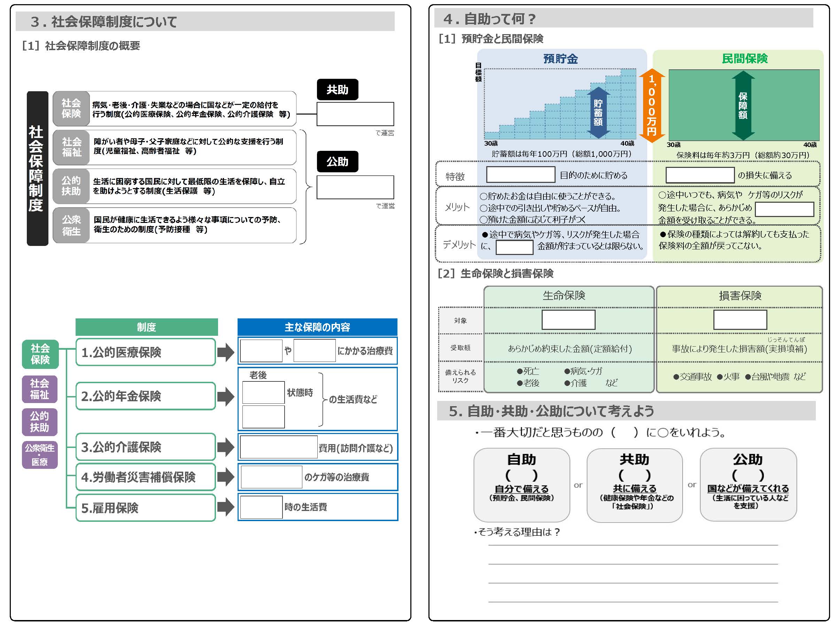The height and width of the screenshot is (627, 836).
Task: Select the parentheses under 共助 in section 5
Action: point(634,475)
